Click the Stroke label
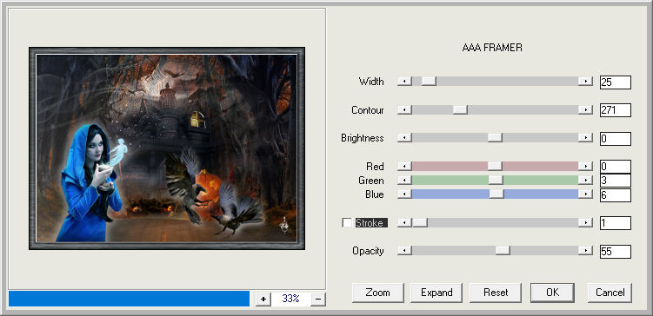Image resolution: width=653 pixels, height=316 pixels. click(x=370, y=223)
